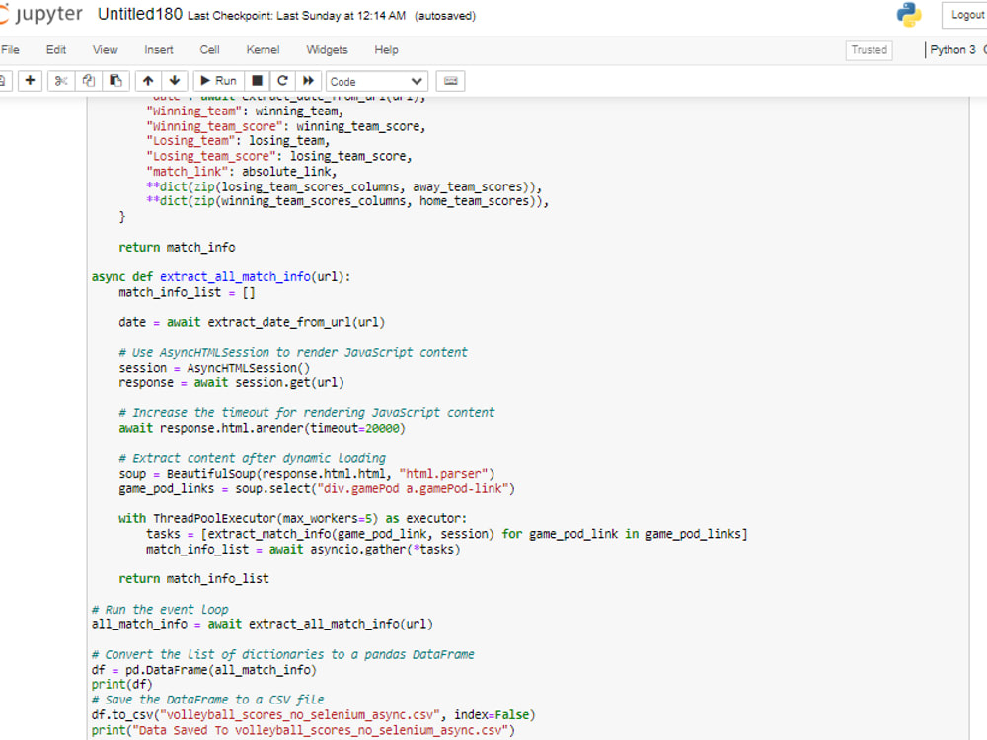Viewport: 987px width, 740px height.
Task: Move the selected cell up
Action: [150, 80]
